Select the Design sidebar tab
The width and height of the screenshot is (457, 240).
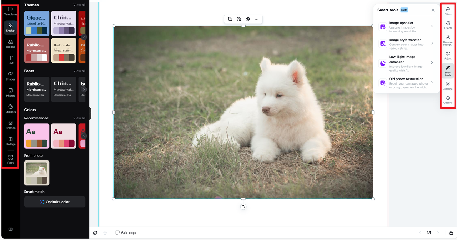tap(11, 27)
